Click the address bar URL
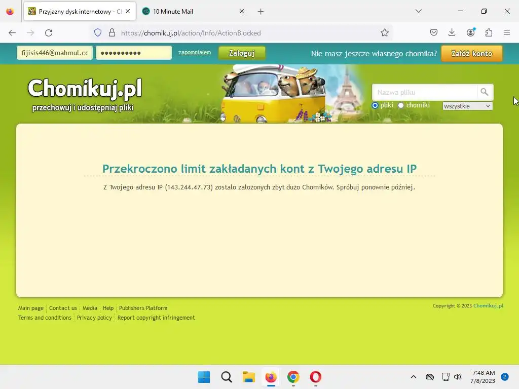519x389 pixels. tap(191, 33)
